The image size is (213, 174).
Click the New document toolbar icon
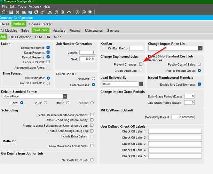tap(3, 12)
